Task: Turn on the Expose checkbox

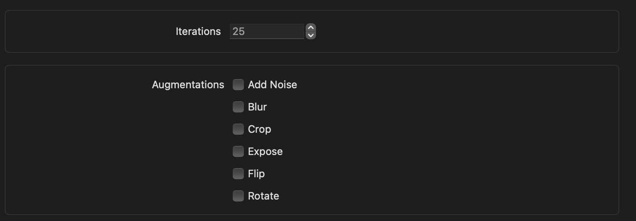Action: click(x=238, y=151)
